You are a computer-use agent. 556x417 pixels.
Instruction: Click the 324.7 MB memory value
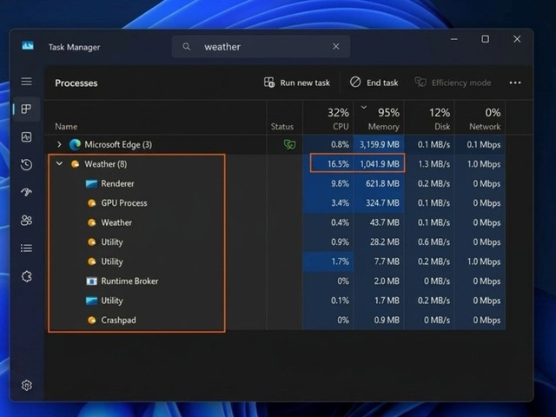pyautogui.click(x=382, y=202)
